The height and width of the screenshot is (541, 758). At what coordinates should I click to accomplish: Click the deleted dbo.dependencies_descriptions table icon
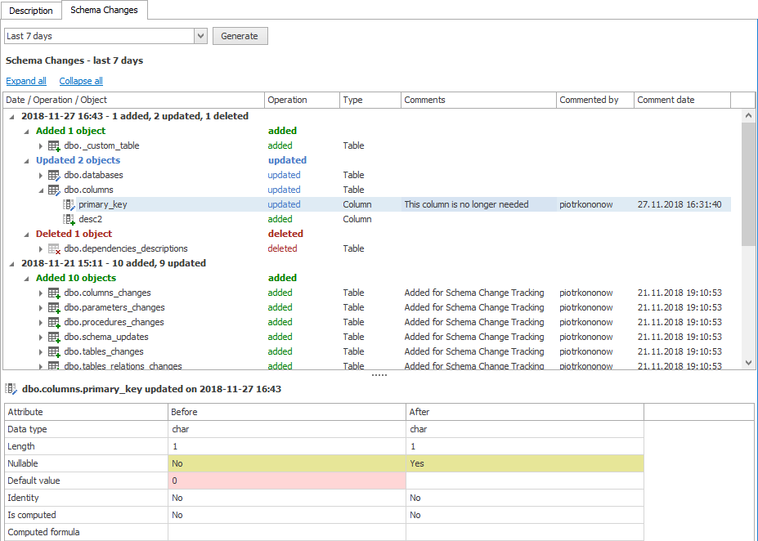[54, 248]
